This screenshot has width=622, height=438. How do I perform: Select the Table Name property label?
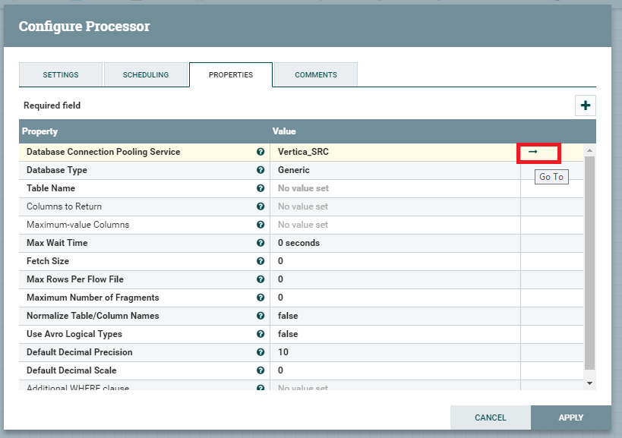pos(51,188)
